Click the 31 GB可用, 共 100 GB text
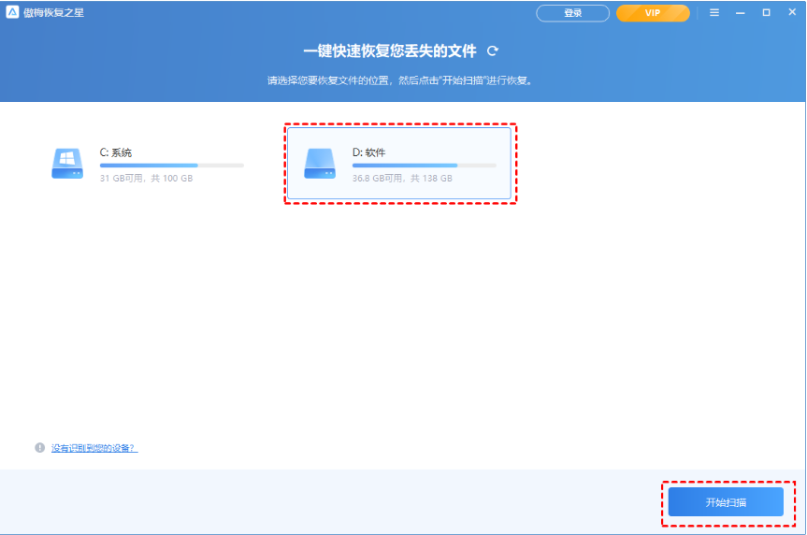The height and width of the screenshot is (535, 807). [146, 178]
